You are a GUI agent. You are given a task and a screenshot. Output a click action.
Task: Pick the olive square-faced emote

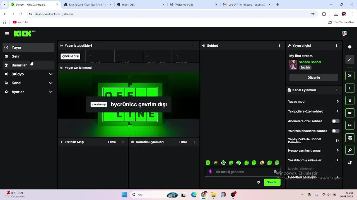216,163
